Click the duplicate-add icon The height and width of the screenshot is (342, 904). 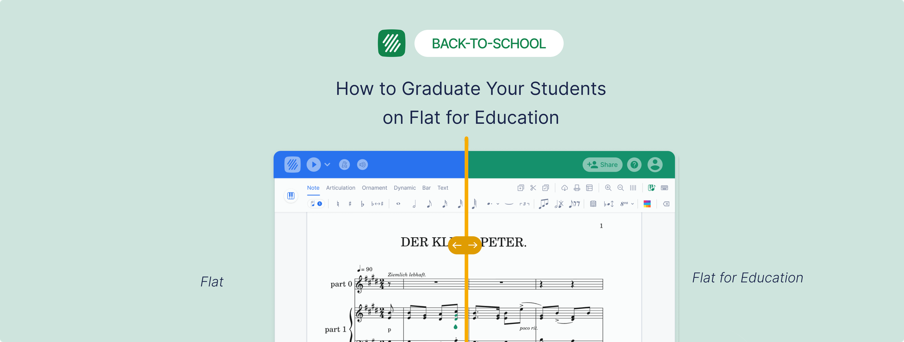click(x=521, y=188)
